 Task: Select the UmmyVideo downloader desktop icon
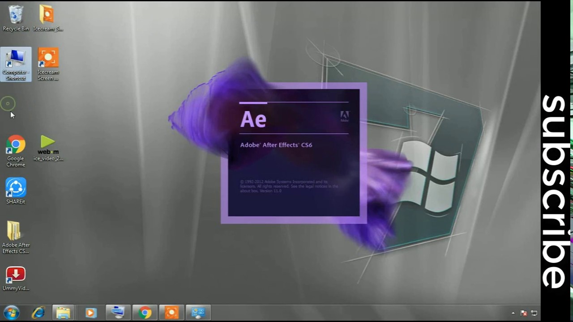click(16, 279)
